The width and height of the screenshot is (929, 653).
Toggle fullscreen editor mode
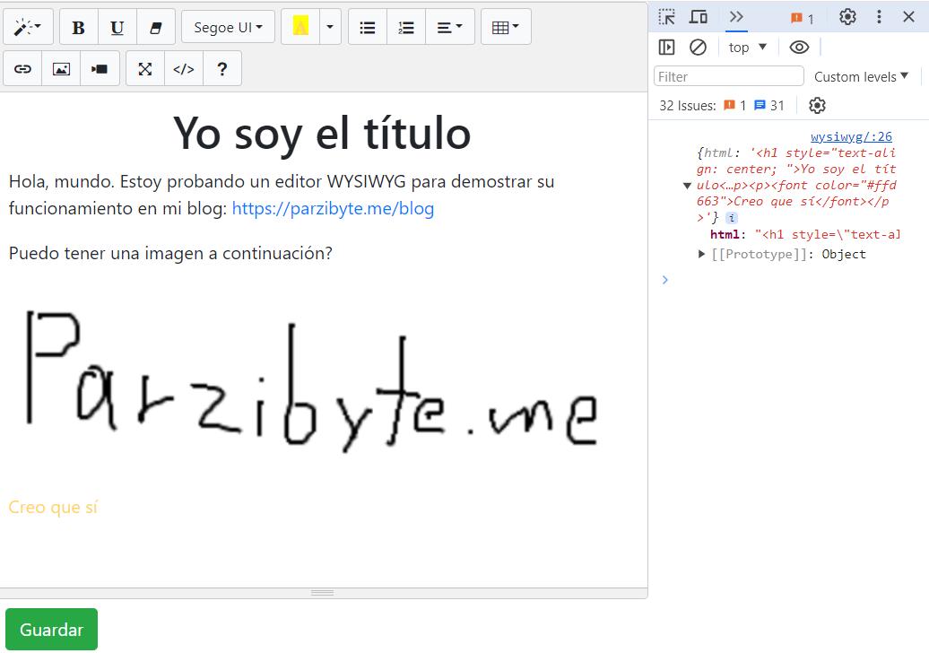pos(145,69)
